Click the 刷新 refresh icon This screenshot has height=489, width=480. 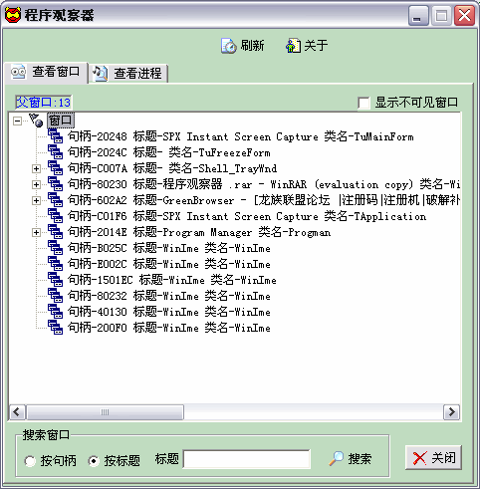coord(229,46)
